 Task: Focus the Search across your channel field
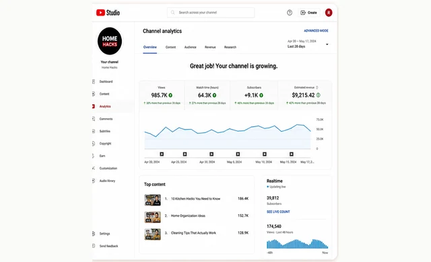(x=211, y=13)
